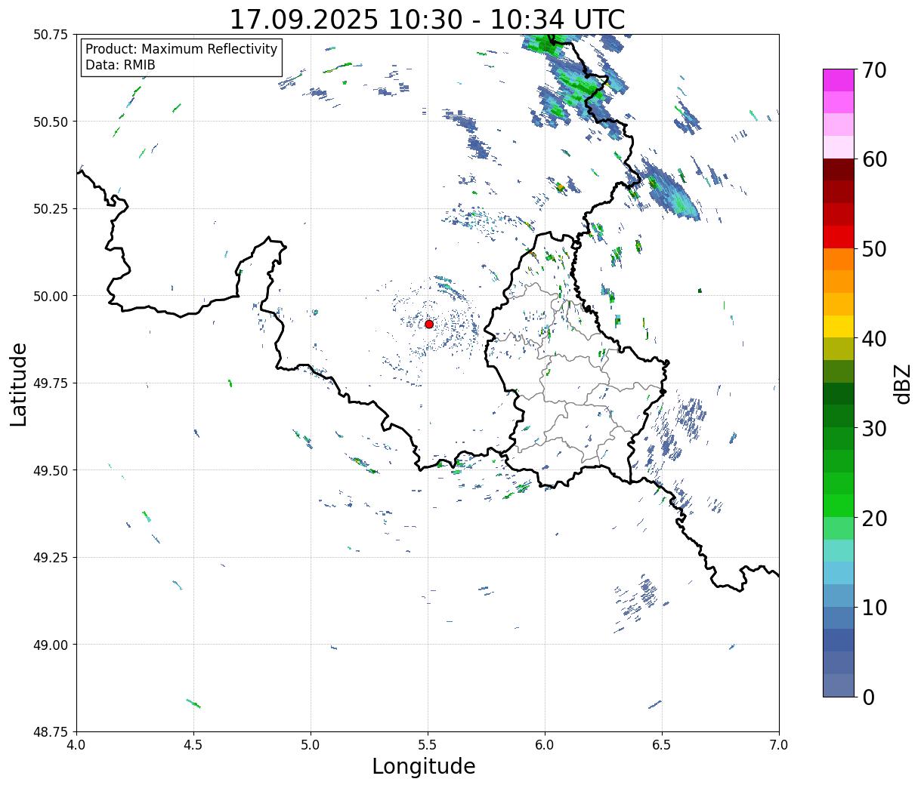This screenshot has width=921, height=785.
Task: Click the 50.50 latitude tick label
Action: click(x=51, y=122)
